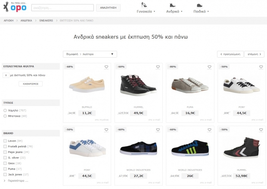
Task: Favorite the Buffalo 11,2€ sneaker heart
Action: (106, 67)
